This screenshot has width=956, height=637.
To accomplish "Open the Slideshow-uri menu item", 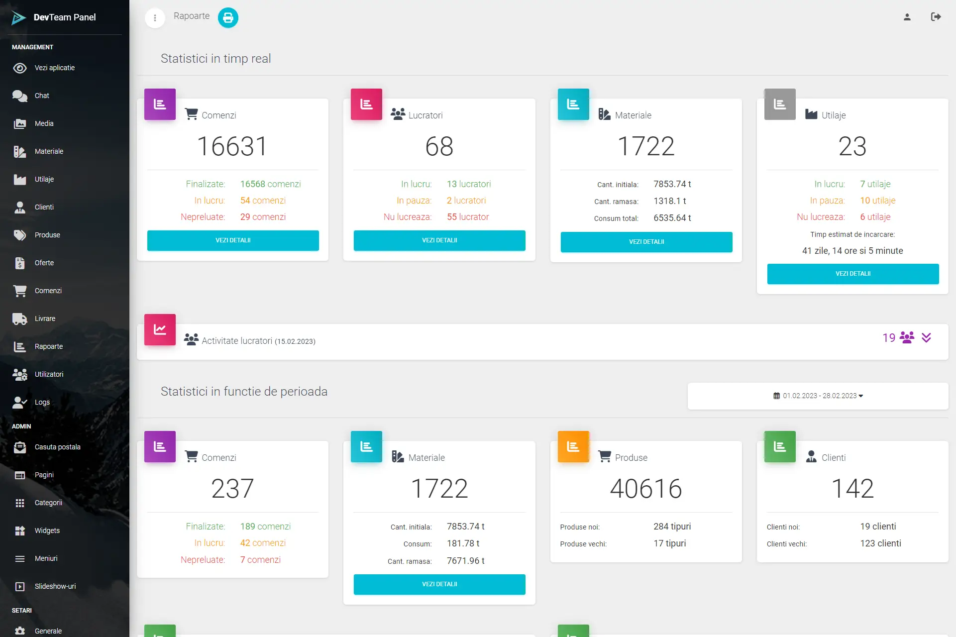I will (x=55, y=586).
